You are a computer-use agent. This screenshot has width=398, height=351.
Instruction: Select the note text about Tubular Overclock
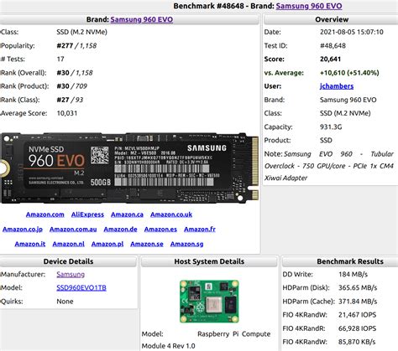(x=329, y=166)
